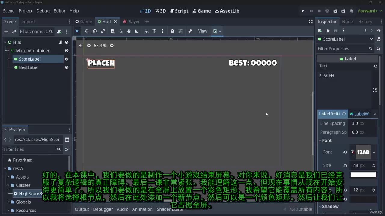Open skeleton bone options
This screenshot has width=385, height=216.
(x=190, y=31)
